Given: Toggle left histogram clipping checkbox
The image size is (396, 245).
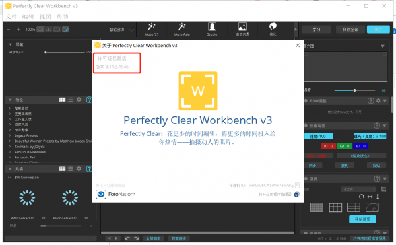Looking at the screenshot, I should (306, 54).
